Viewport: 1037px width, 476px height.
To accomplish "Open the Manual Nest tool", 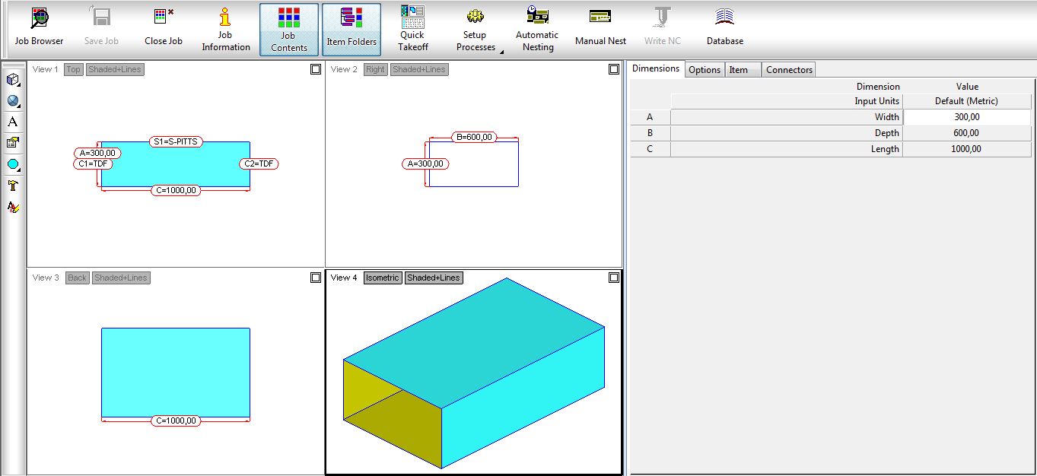I will point(600,29).
